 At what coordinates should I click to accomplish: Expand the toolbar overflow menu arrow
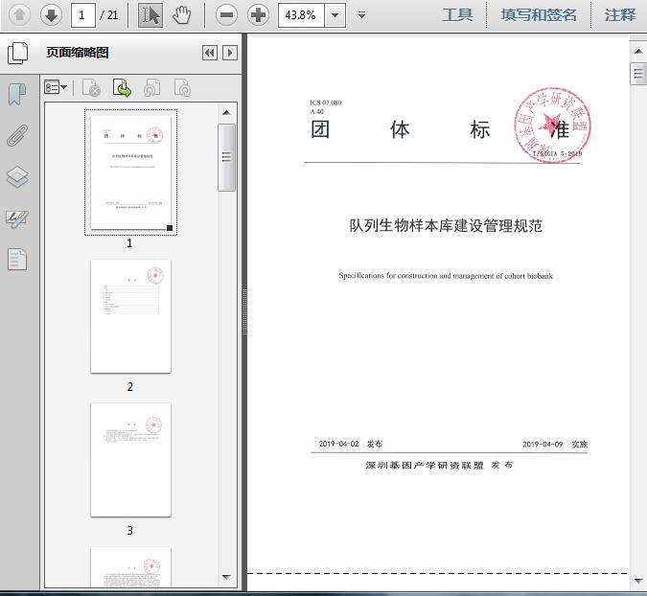[x=362, y=15]
